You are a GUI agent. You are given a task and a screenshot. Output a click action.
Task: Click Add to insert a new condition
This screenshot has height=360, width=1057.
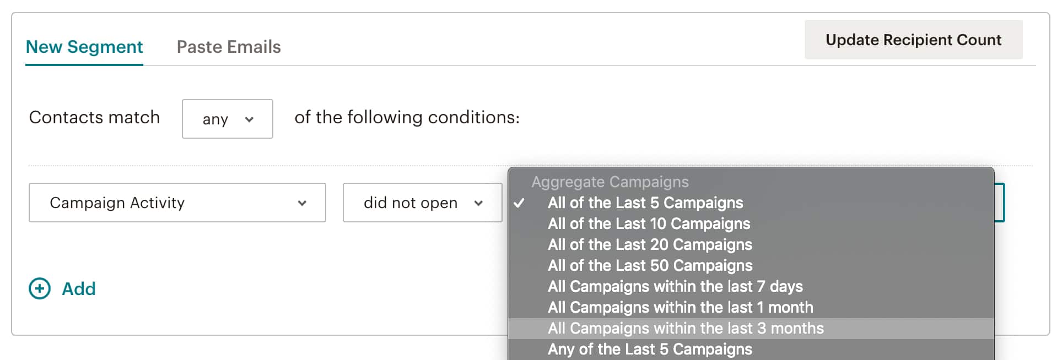point(78,288)
